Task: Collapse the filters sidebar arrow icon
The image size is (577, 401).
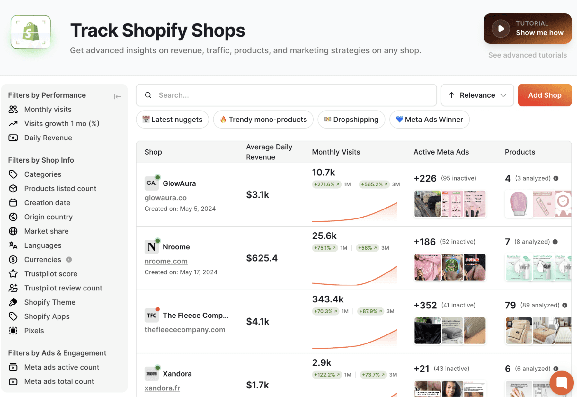Action: 117,96
